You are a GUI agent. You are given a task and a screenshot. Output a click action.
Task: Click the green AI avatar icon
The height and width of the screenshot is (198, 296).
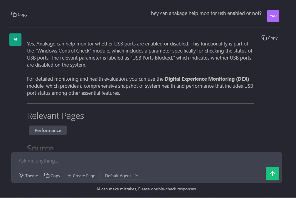point(15,40)
